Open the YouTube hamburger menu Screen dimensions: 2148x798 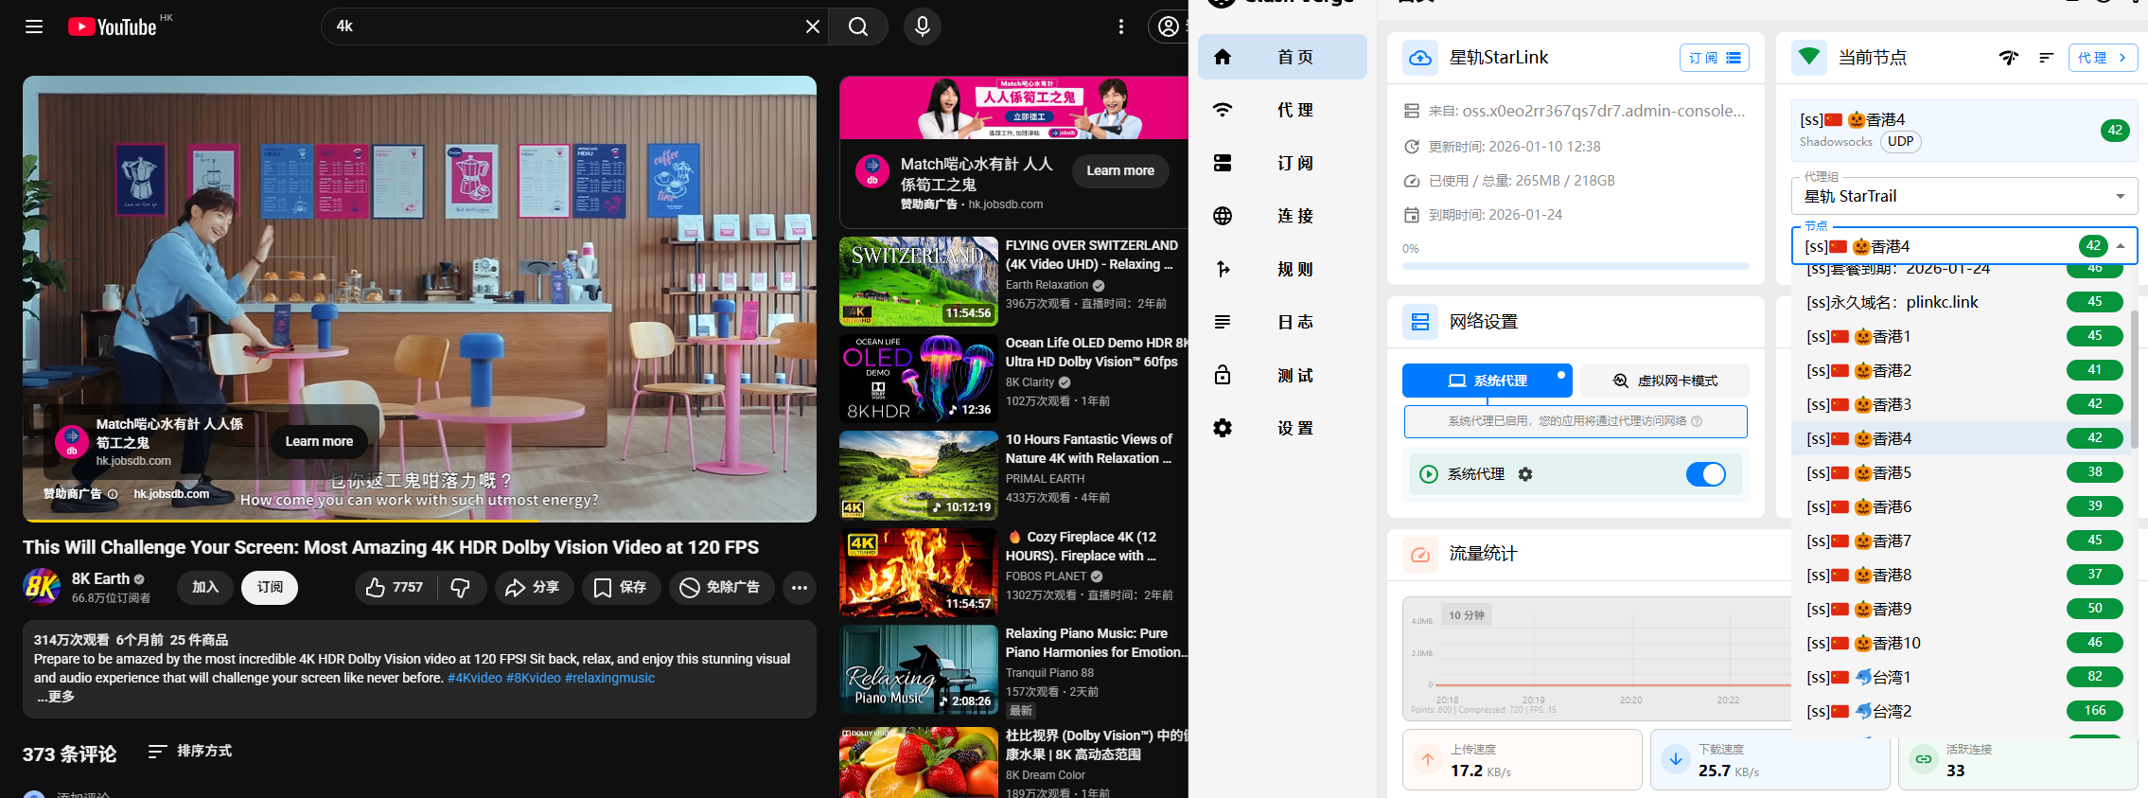(x=34, y=27)
